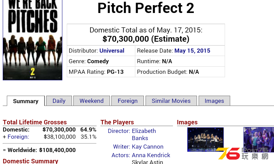
Task: Open the Foreign tab
Action: click(x=127, y=101)
